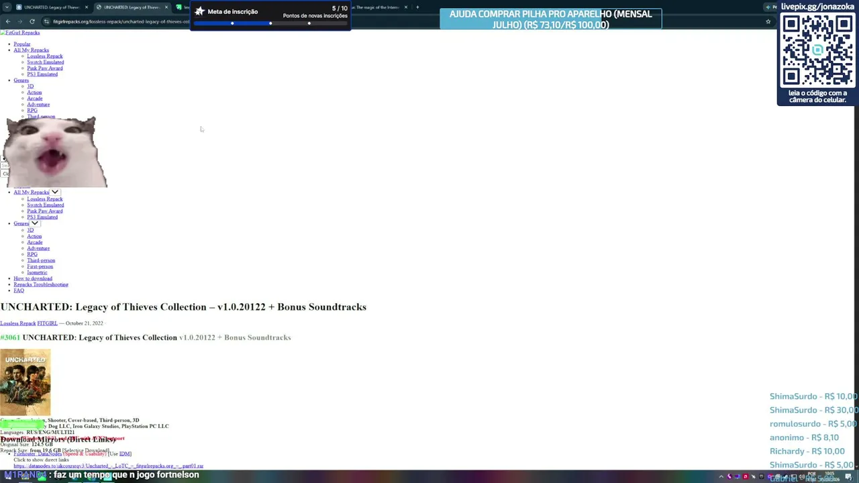Screen dimensions: 859x483
Task: Open PS3 Emulated under the arrowed All My Repacks
Action: pos(42,217)
